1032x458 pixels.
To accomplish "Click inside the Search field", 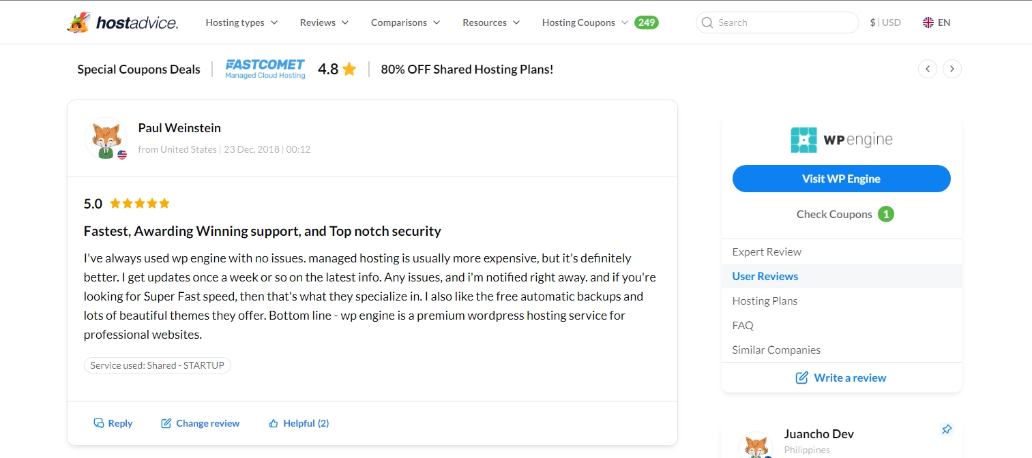I will click(x=778, y=22).
